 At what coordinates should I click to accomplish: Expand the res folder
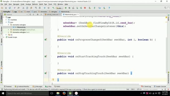(x=6, y=35)
